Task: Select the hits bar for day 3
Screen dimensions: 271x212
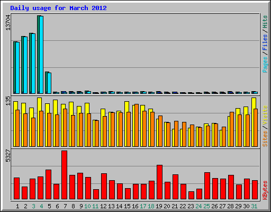Action: 30,63
